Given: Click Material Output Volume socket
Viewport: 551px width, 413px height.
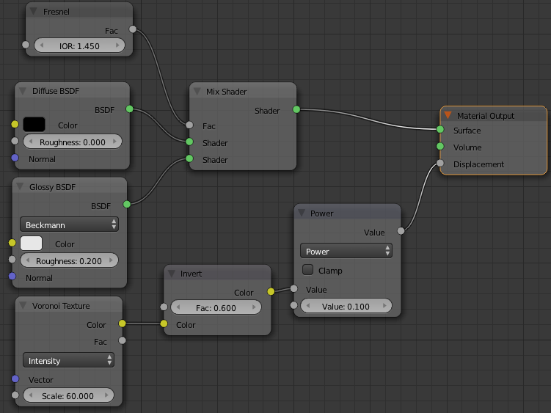Looking at the screenshot, I should tap(440, 146).
